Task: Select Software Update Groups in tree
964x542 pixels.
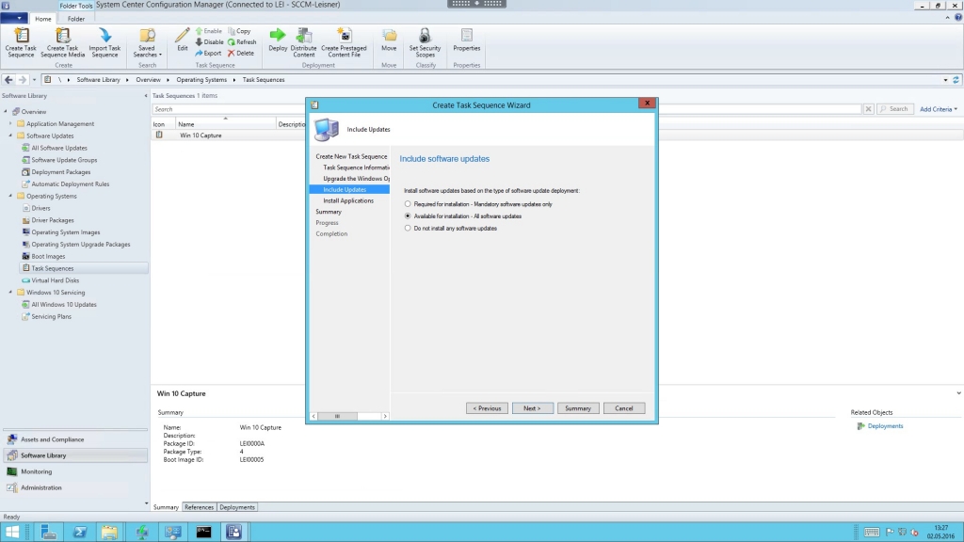Action: (x=64, y=160)
